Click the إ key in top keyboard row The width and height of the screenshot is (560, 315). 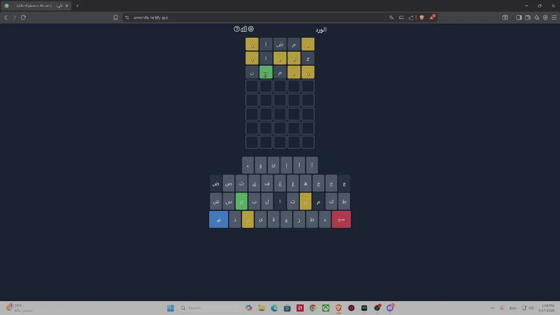click(286, 165)
